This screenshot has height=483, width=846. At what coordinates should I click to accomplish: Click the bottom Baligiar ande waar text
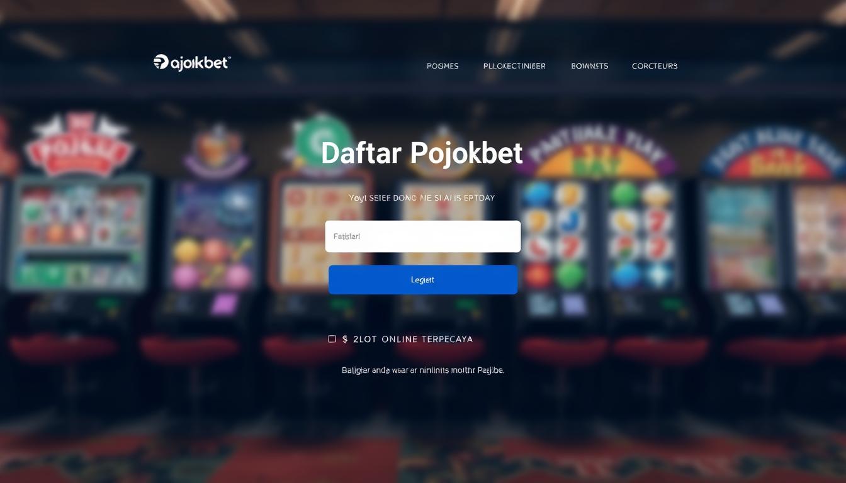click(x=423, y=370)
